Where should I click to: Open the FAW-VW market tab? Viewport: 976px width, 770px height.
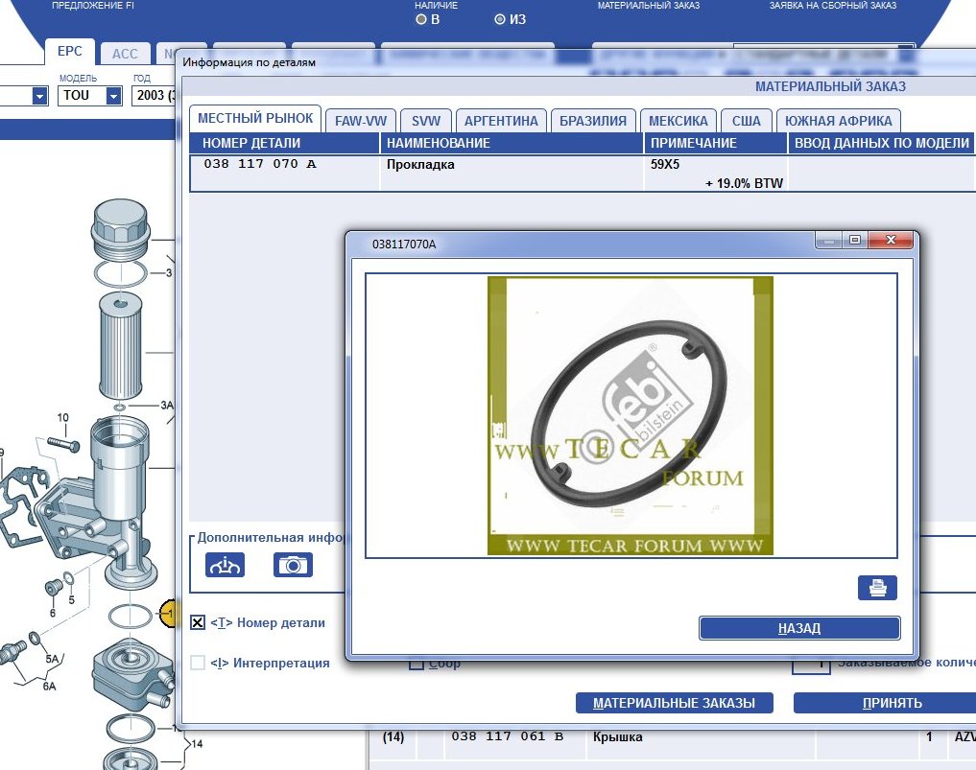point(361,121)
